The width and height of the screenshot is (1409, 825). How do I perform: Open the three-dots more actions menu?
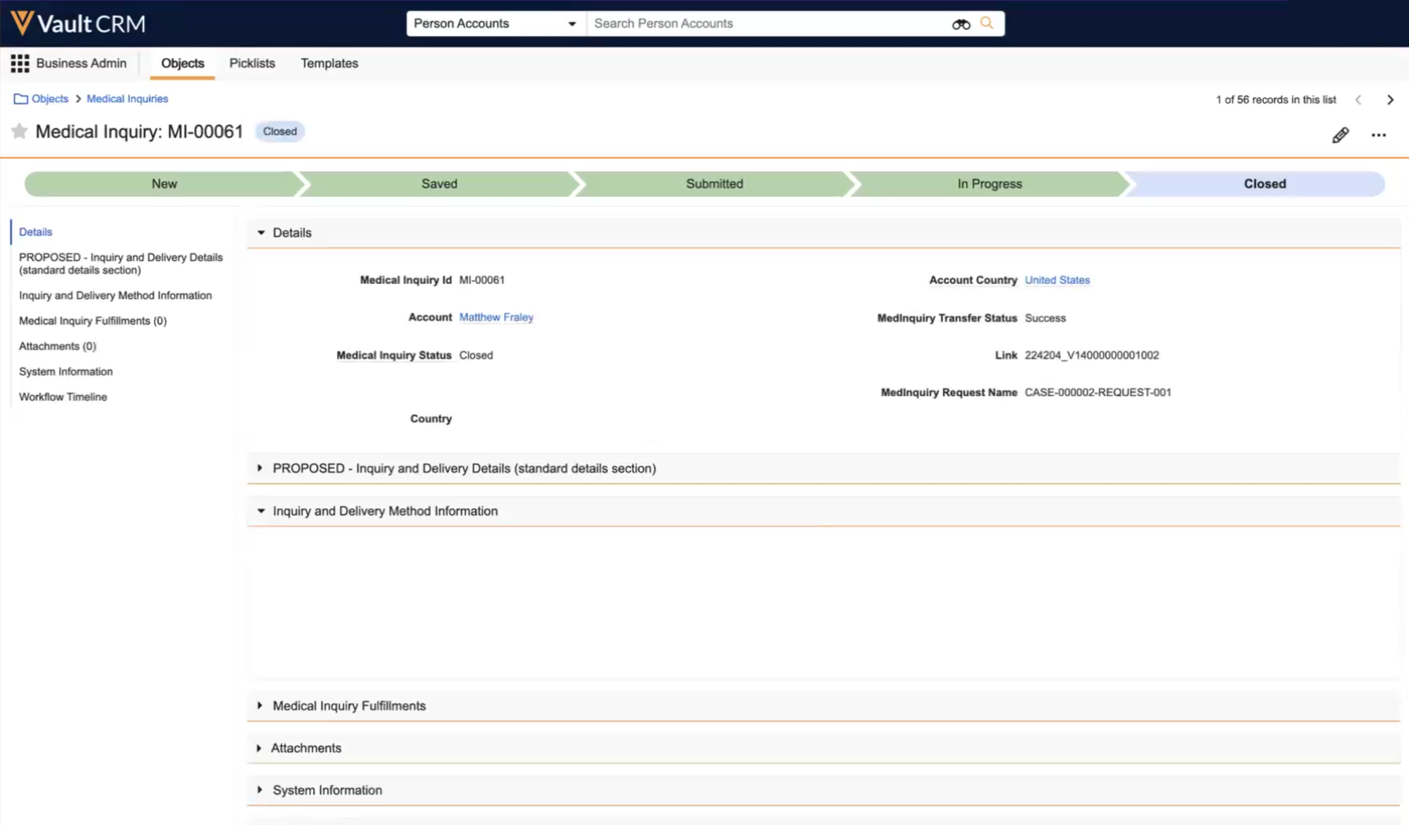click(x=1378, y=135)
